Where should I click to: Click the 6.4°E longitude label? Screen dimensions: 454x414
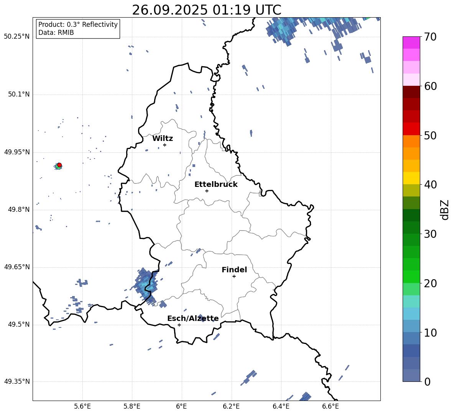[x=281, y=406]
